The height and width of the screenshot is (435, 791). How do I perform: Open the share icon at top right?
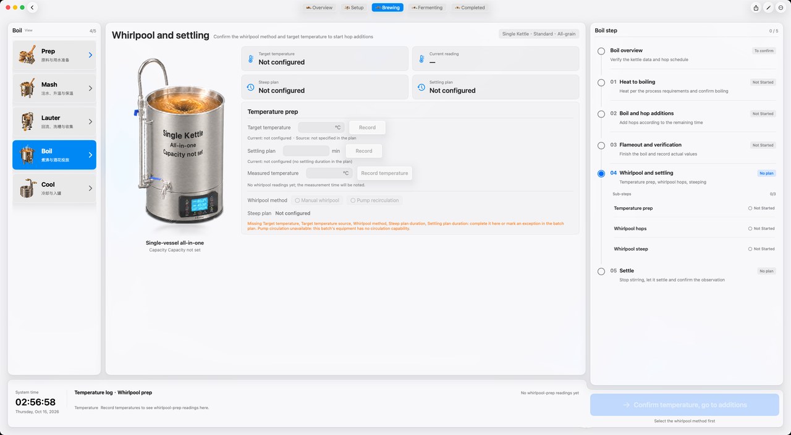click(x=756, y=7)
